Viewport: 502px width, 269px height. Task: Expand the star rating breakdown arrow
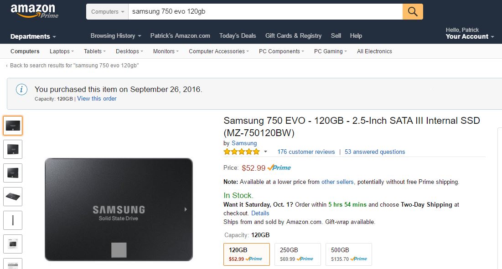tap(266, 152)
